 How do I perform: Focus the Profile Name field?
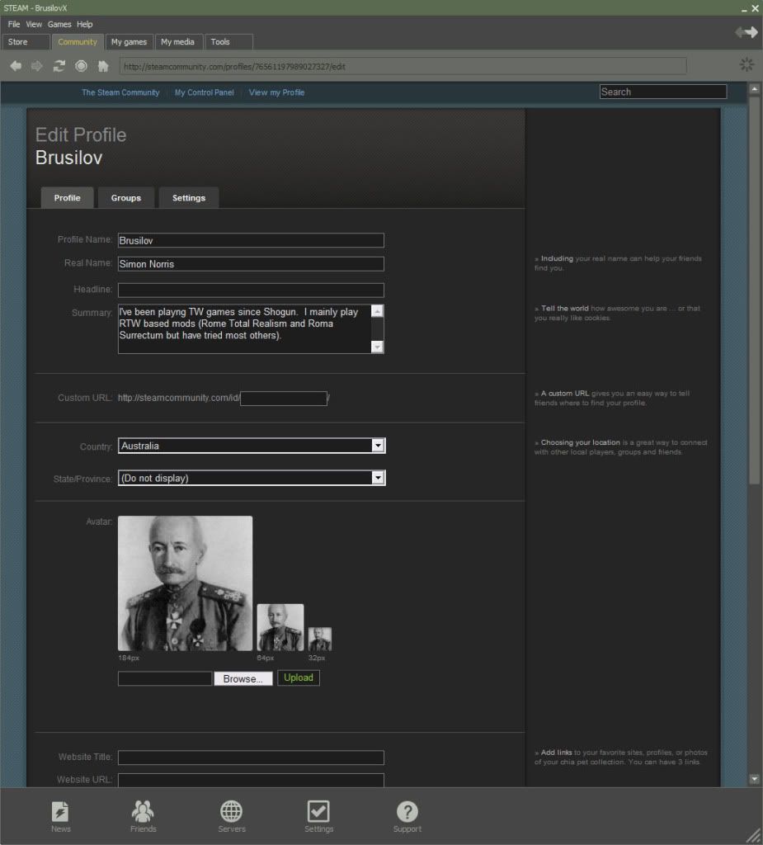tap(251, 240)
